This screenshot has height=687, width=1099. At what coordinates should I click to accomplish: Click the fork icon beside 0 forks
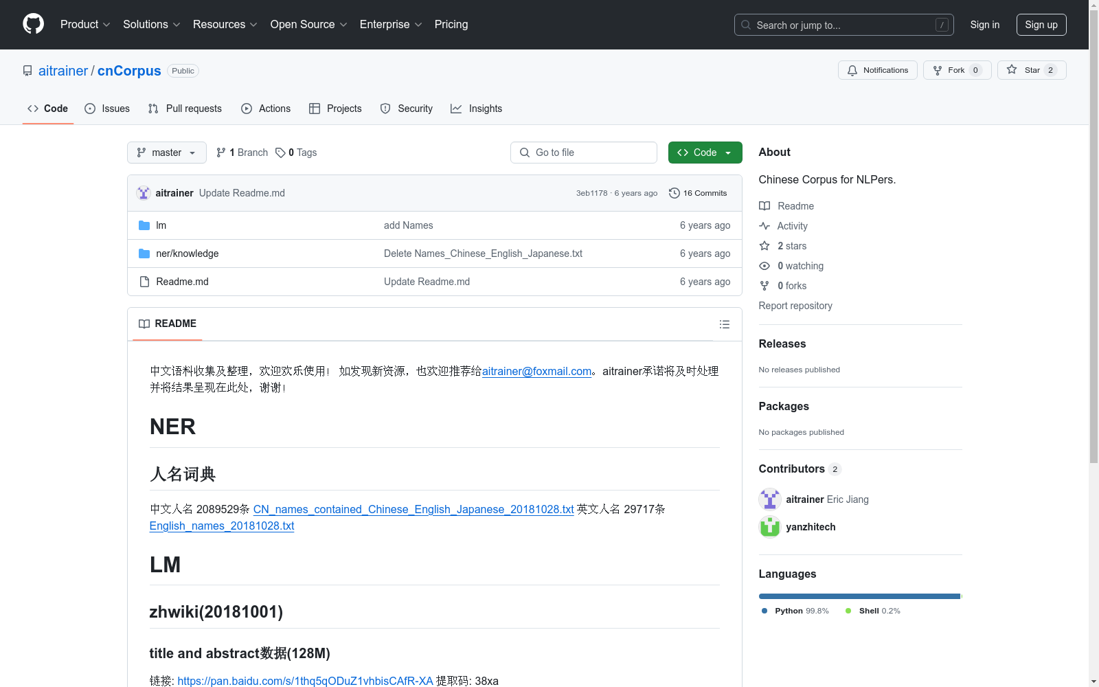click(x=764, y=286)
